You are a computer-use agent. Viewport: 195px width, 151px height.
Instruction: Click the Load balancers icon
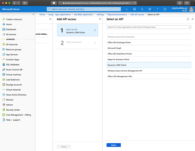point(4,80)
